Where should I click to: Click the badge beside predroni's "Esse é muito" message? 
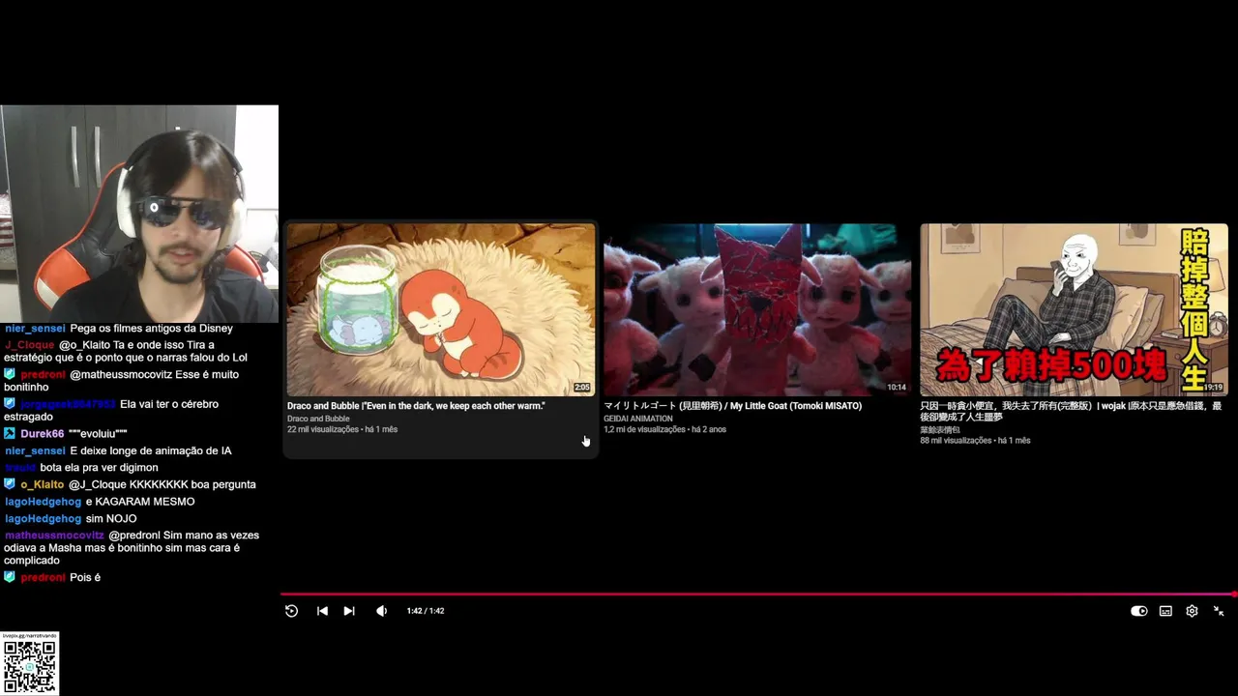(10, 374)
